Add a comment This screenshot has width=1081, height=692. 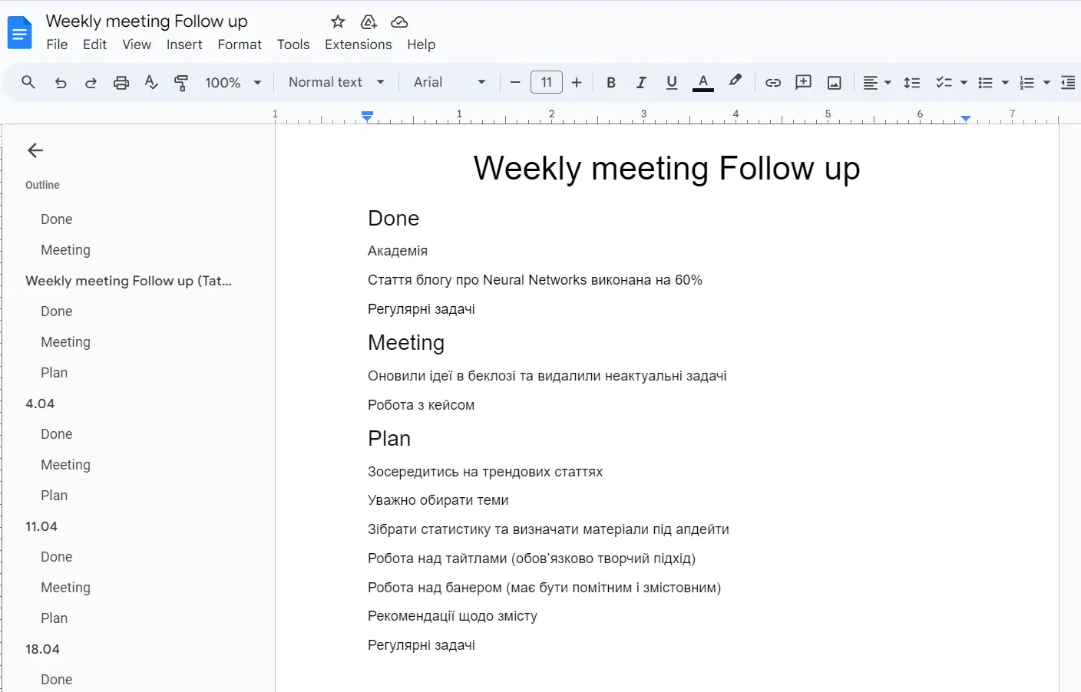pyautogui.click(x=804, y=82)
